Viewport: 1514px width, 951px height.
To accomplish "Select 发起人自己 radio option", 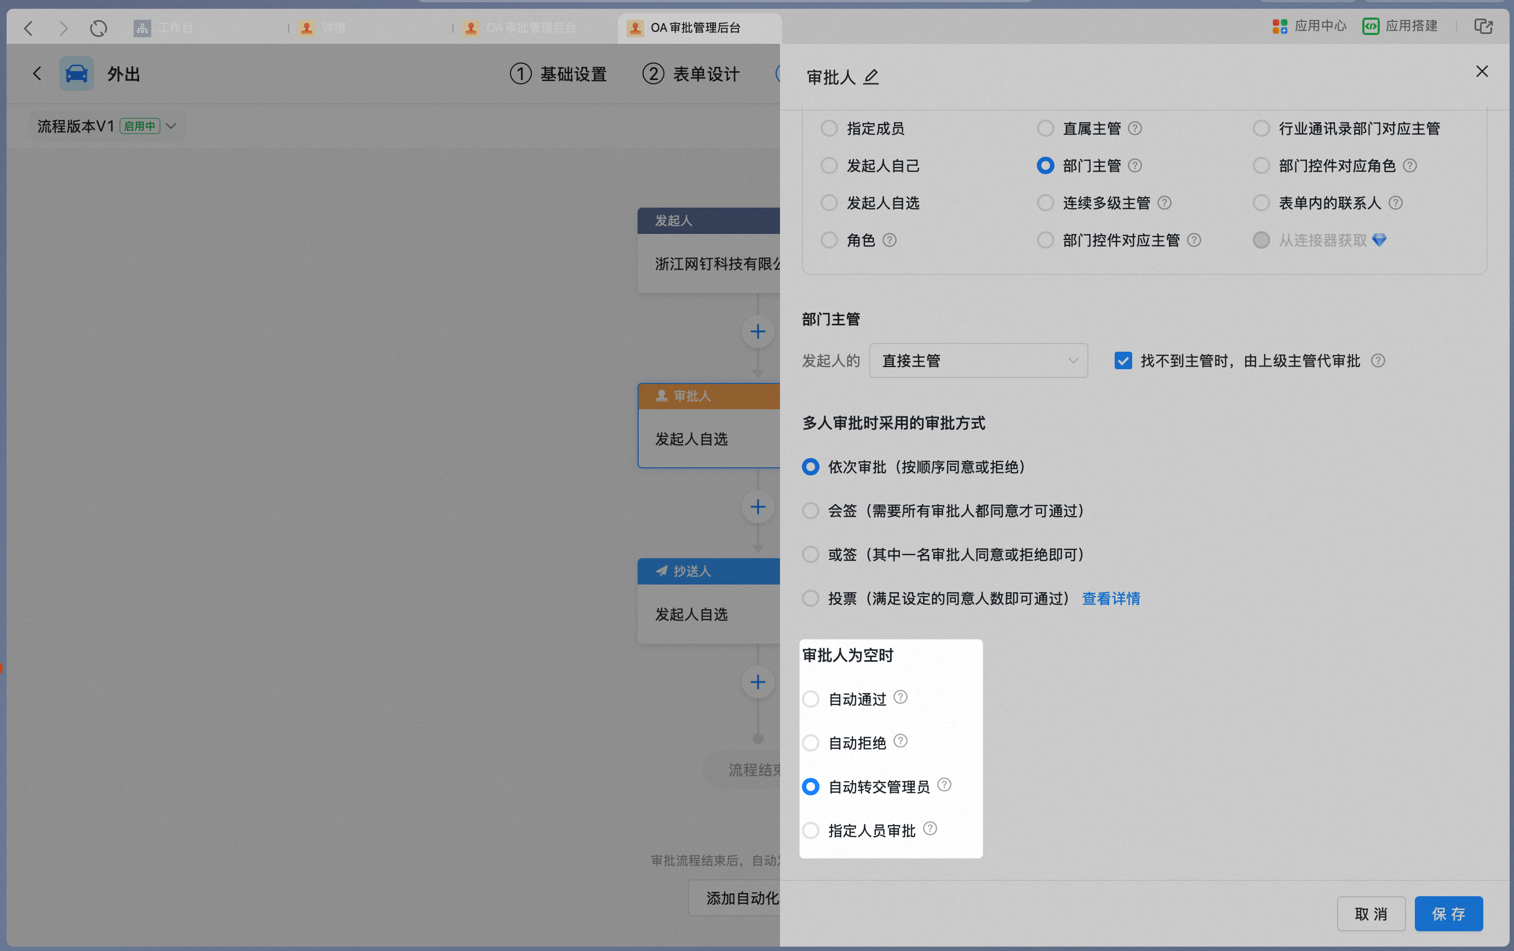I will coord(829,165).
